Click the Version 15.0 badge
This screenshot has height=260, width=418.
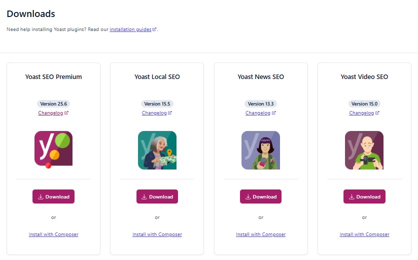tap(364, 104)
